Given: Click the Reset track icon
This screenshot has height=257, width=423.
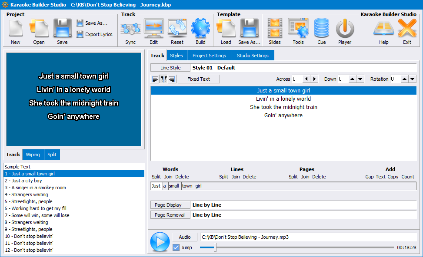Looking at the screenshot, I should tap(177, 30).
